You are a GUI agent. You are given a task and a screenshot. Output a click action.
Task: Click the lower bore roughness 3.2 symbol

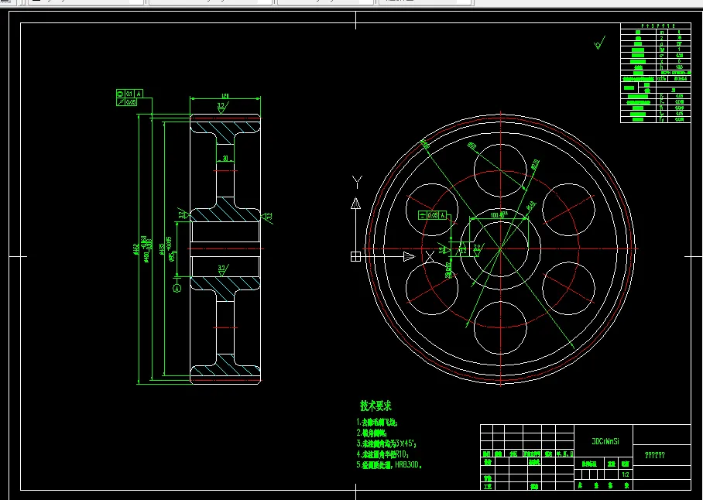pos(222,269)
